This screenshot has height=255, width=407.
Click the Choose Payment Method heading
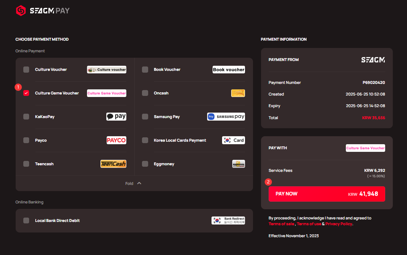pos(42,39)
